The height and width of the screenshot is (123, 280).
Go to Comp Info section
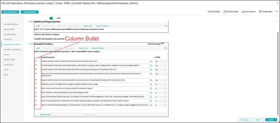(9, 64)
